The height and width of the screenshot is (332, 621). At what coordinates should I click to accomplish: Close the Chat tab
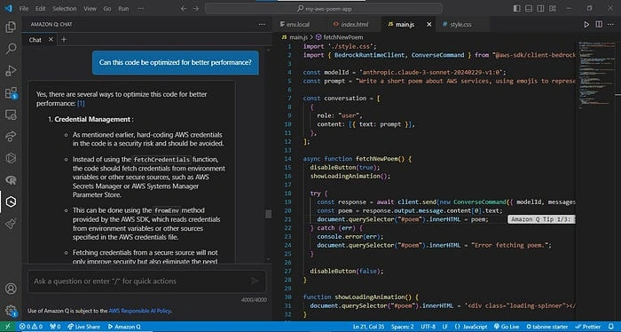[x=51, y=40]
